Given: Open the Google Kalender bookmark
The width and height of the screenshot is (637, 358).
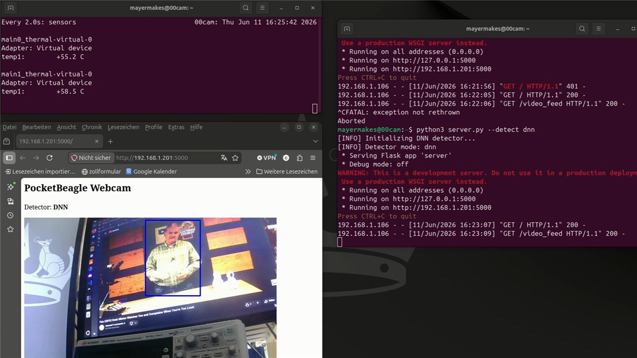Looking at the screenshot, I should (151, 172).
